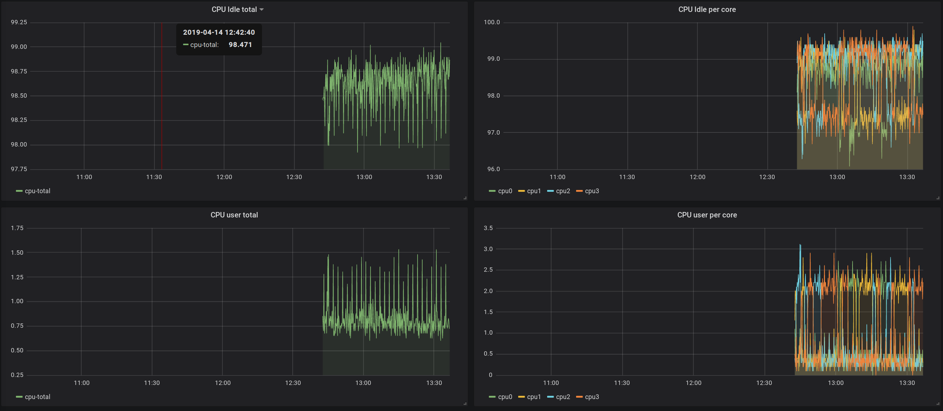Open orange cpu3 color swatch in Idle per core legend
Viewport: 943px width, 411px height.
(x=579, y=191)
